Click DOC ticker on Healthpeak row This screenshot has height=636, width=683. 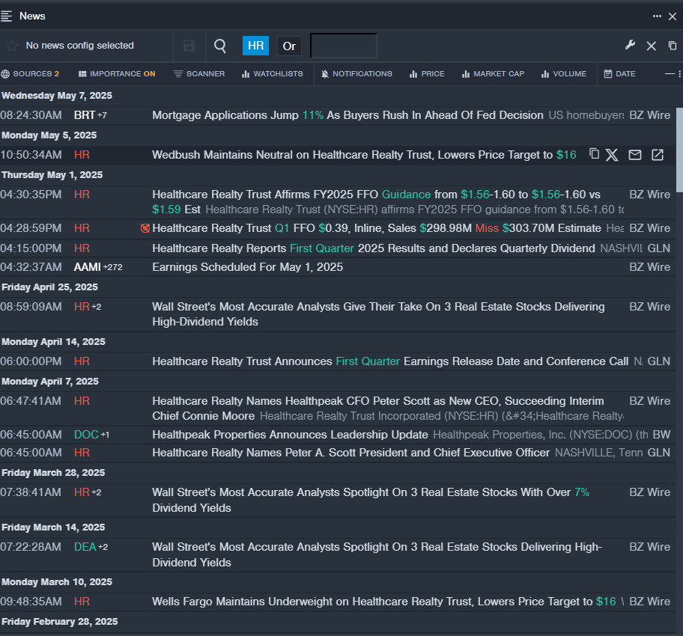(86, 435)
